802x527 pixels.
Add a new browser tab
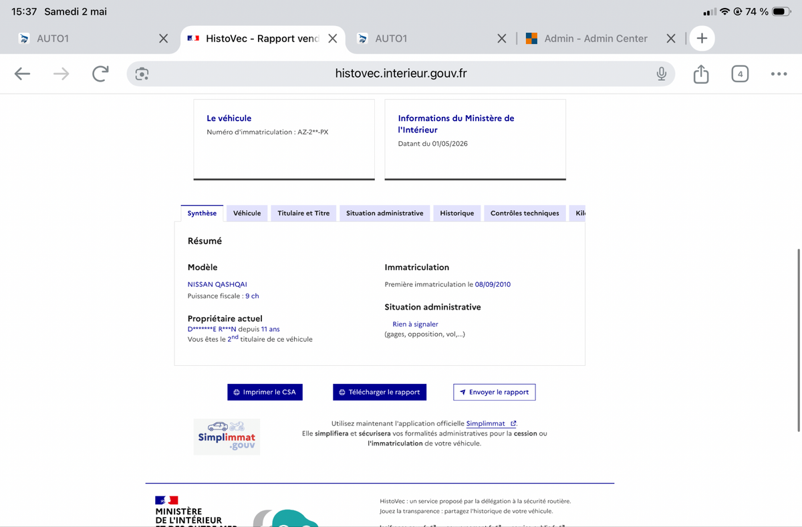[702, 38]
